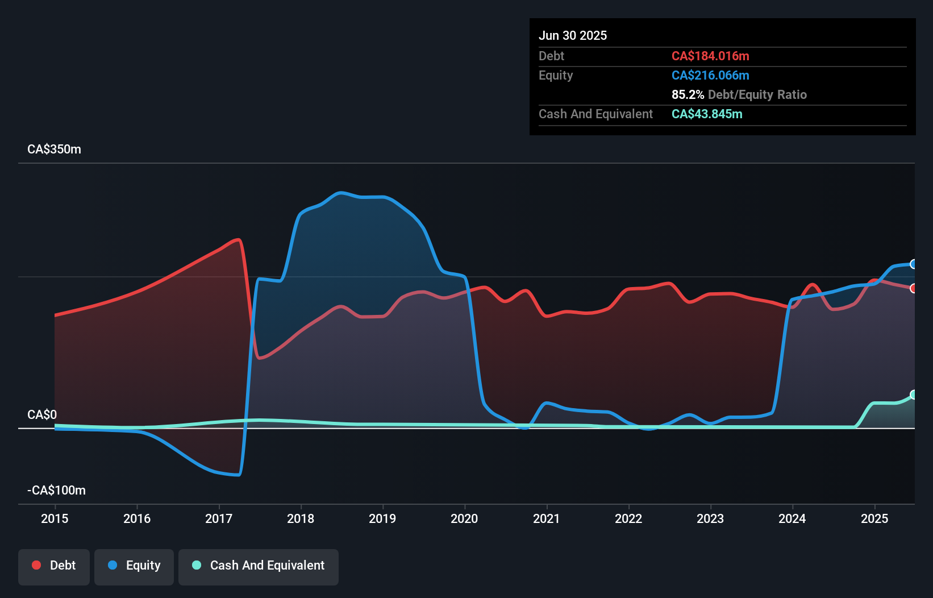Select the red Debt endpoint marker
The width and height of the screenshot is (933, 598).
[914, 288]
